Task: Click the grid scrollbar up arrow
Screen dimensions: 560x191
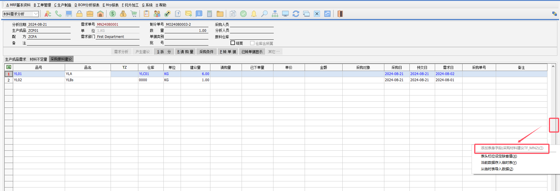Action: pos(553,67)
